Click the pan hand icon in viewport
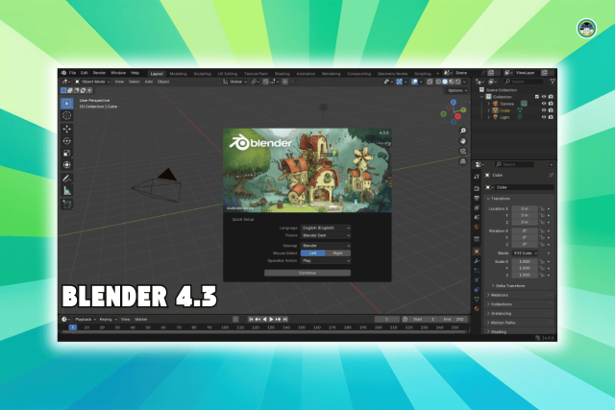 click(x=463, y=140)
